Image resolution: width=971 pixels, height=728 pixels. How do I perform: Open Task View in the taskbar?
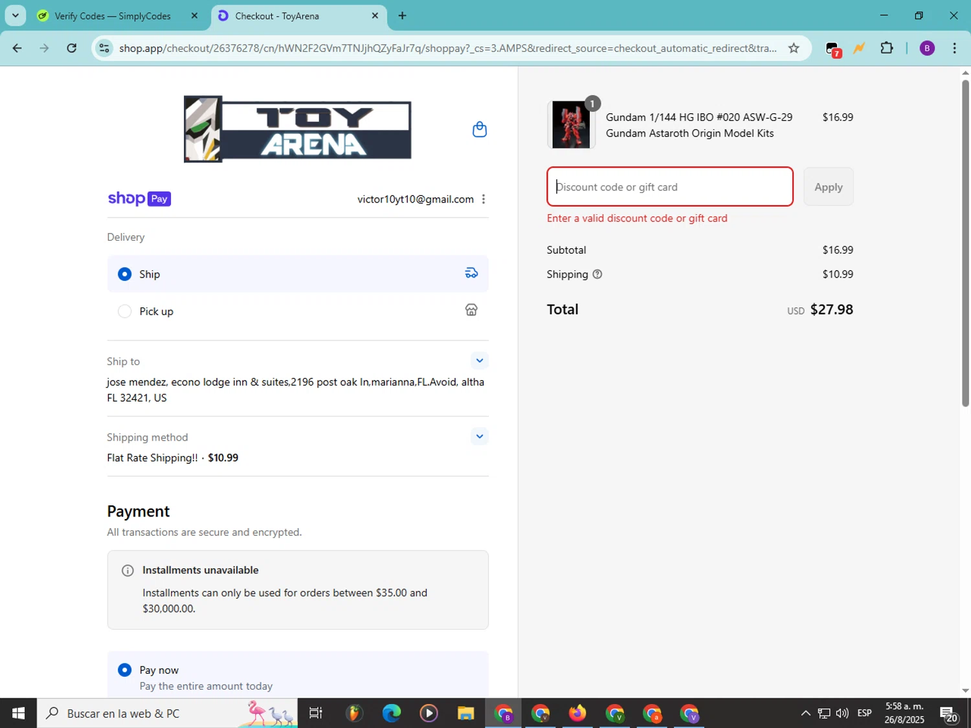pyautogui.click(x=316, y=713)
